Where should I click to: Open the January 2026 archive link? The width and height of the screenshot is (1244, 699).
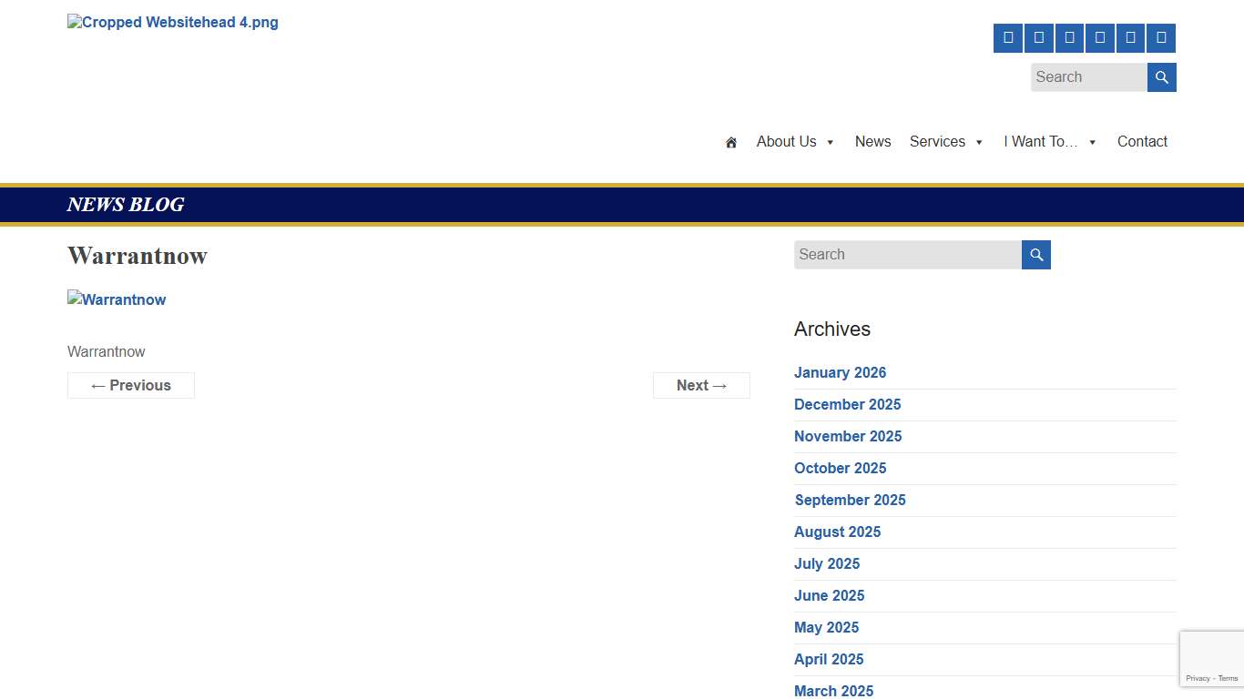pyautogui.click(x=840, y=372)
